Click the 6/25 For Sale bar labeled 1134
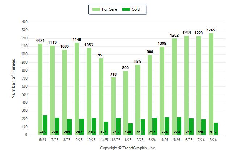 tap(40, 89)
